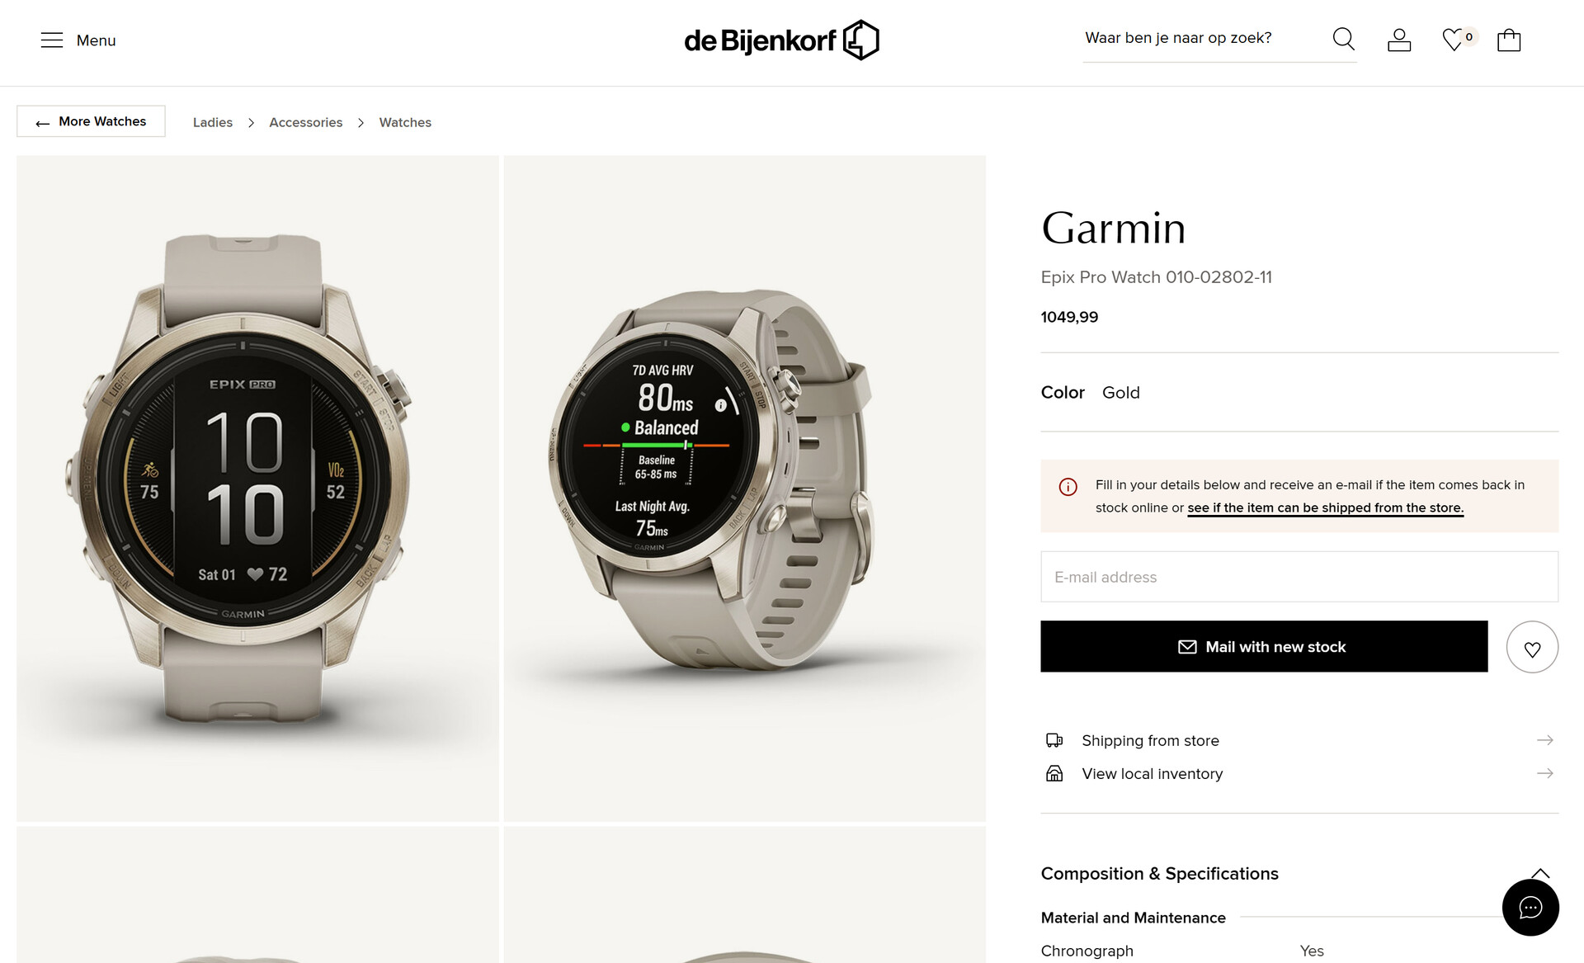Click the search icon to search
Viewport: 1584px width, 963px height.
click(x=1344, y=39)
